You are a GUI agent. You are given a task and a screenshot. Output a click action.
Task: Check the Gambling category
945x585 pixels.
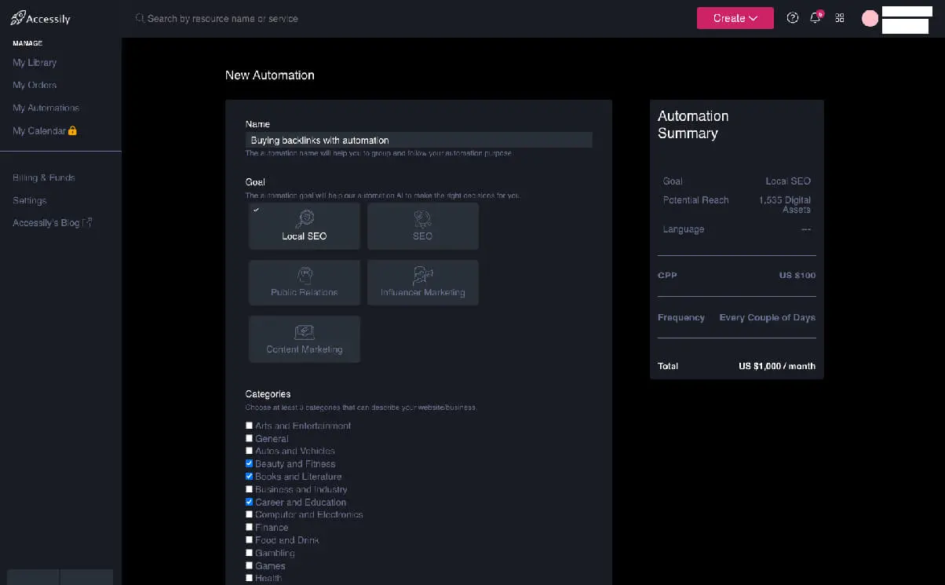pyautogui.click(x=250, y=553)
